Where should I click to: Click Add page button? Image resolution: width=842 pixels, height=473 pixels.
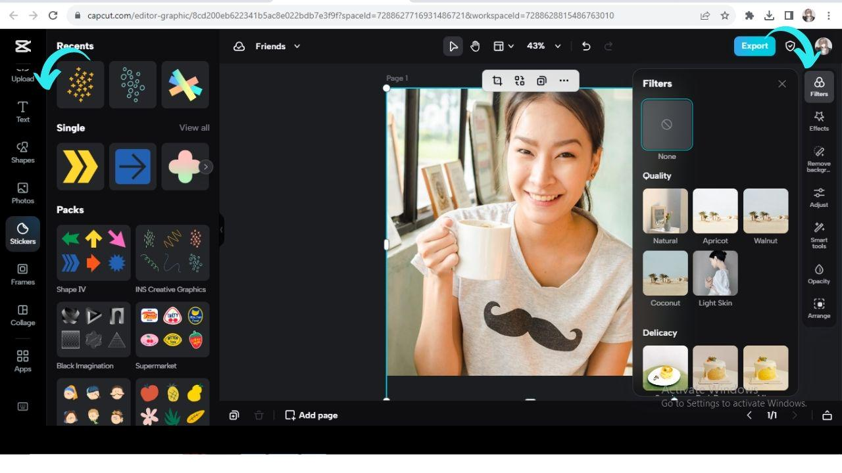click(x=311, y=415)
